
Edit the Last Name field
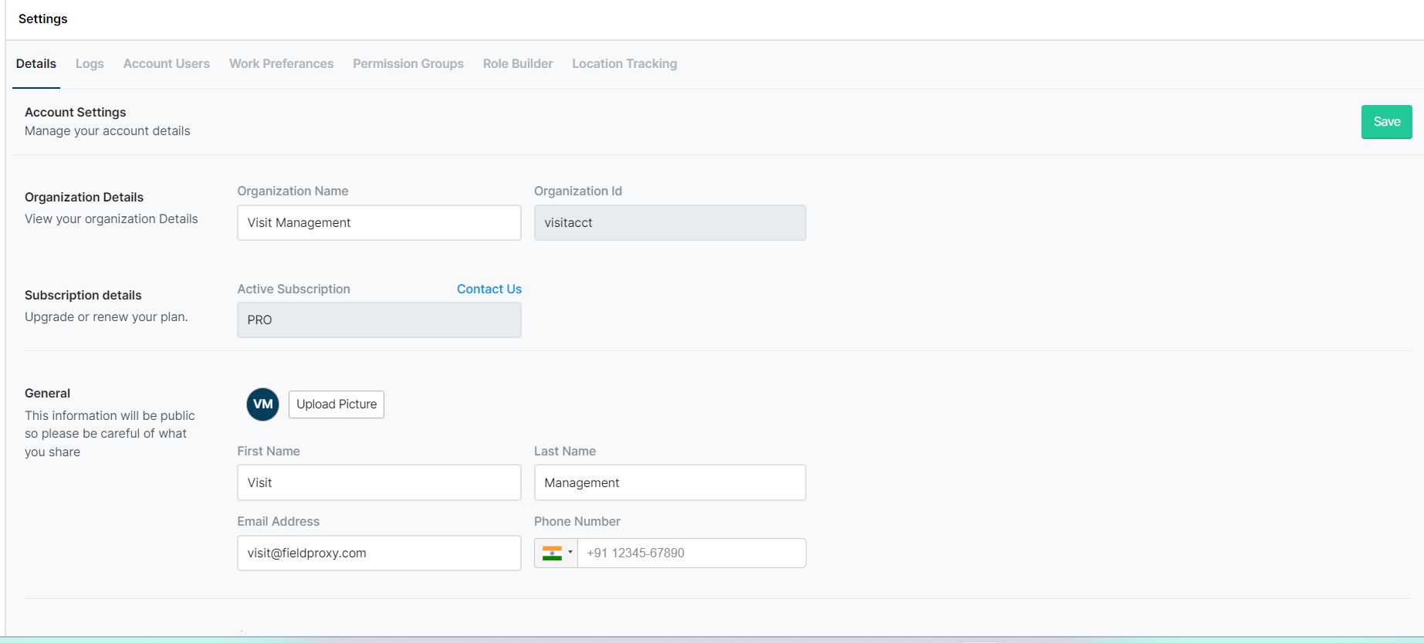[x=670, y=482]
